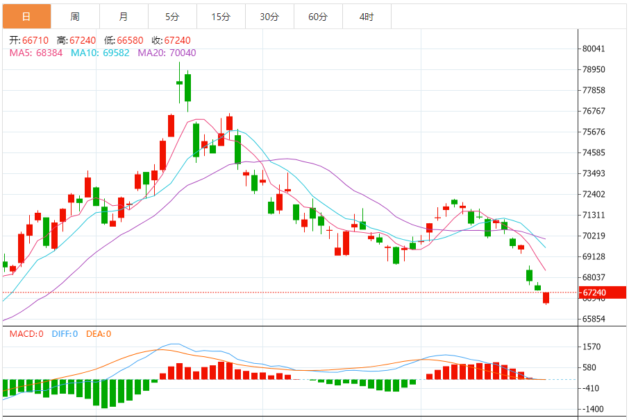Click the high price 高:67240

coord(76,40)
